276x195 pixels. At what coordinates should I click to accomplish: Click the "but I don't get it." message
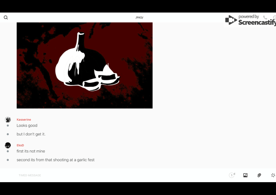(x=31, y=134)
